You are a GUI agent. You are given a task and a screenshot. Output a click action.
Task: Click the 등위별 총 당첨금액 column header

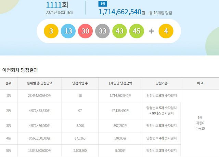coord(39,83)
